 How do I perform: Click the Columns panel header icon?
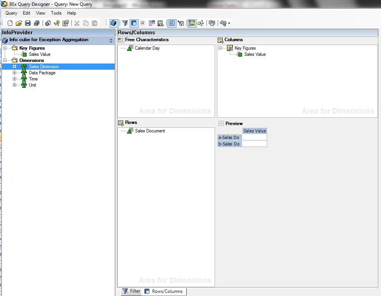[x=221, y=40]
